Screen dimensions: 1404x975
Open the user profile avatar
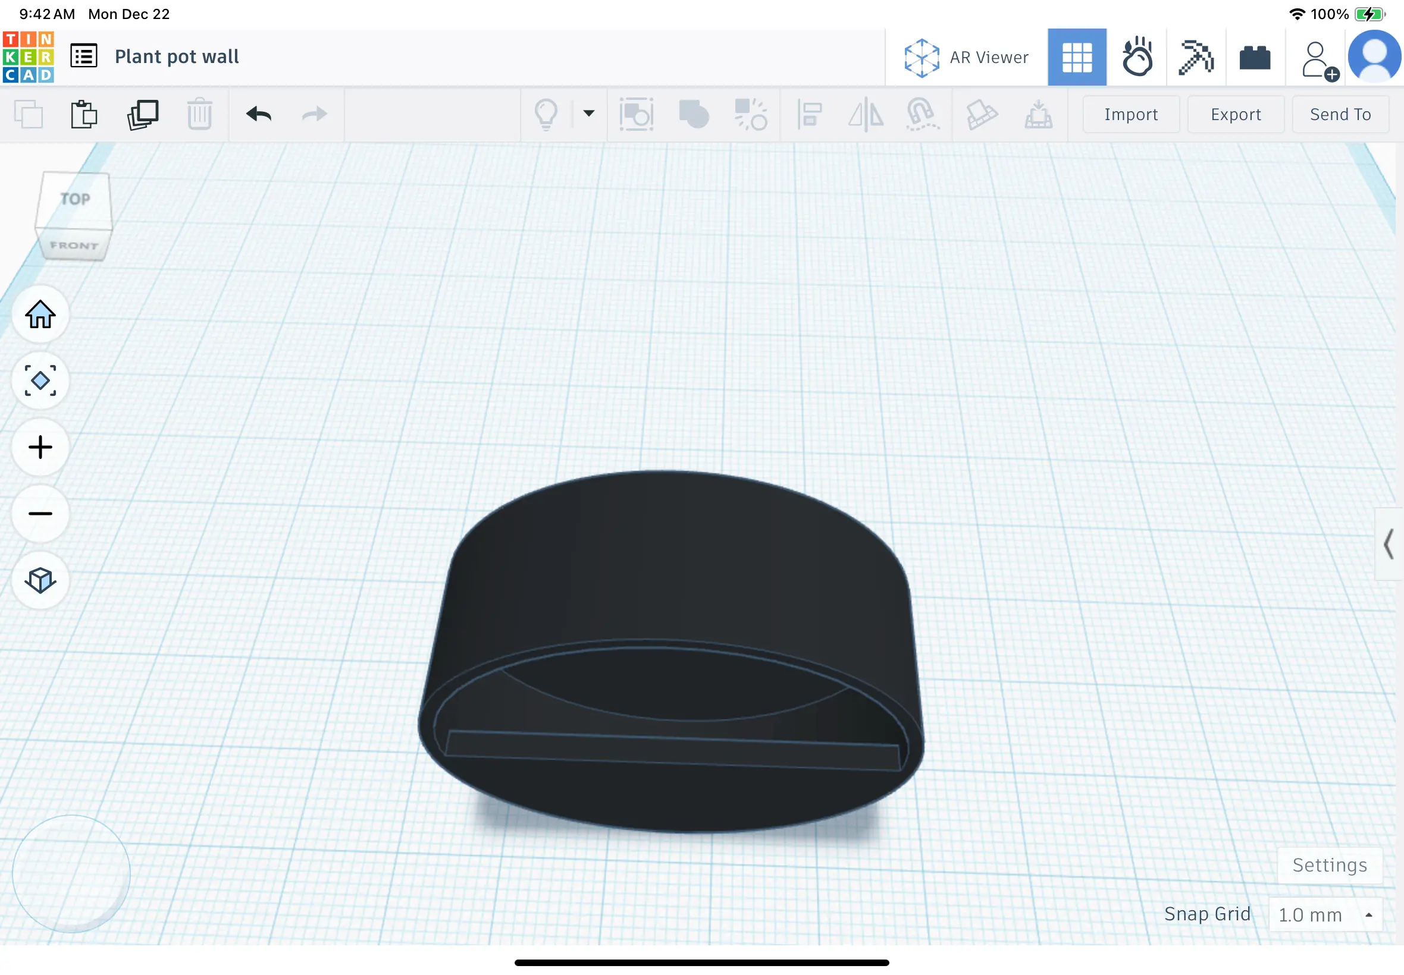pyautogui.click(x=1375, y=58)
